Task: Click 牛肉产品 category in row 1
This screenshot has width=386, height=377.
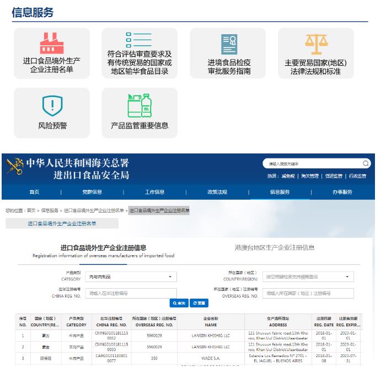Action: pyautogui.click(x=76, y=336)
